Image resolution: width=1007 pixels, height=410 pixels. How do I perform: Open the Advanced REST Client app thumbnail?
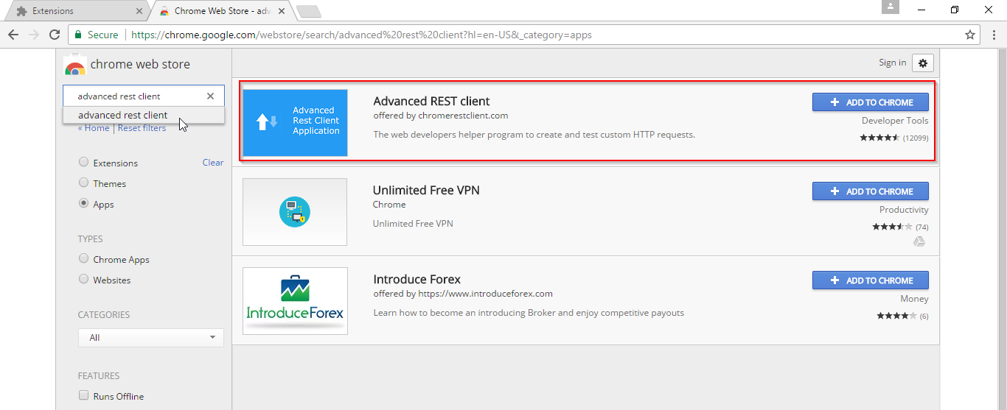pyautogui.click(x=295, y=122)
